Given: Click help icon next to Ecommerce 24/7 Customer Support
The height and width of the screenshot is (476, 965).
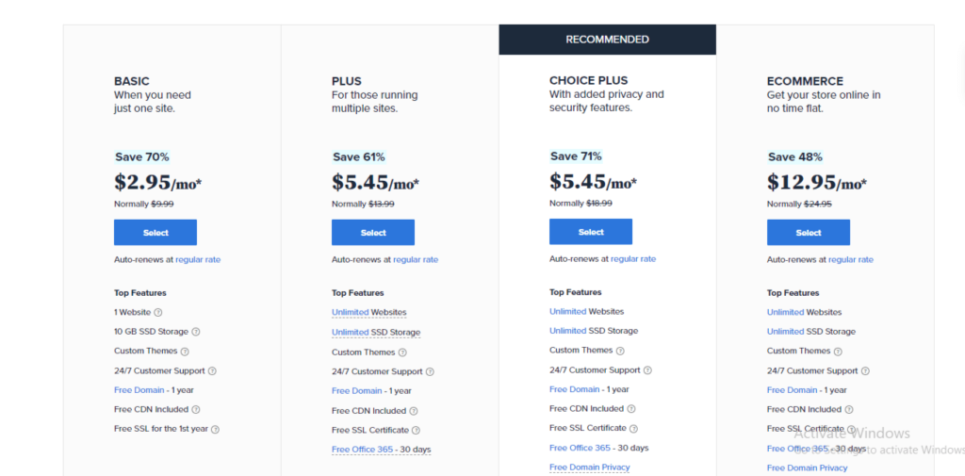Looking at the screenshot, I should 865,371.
